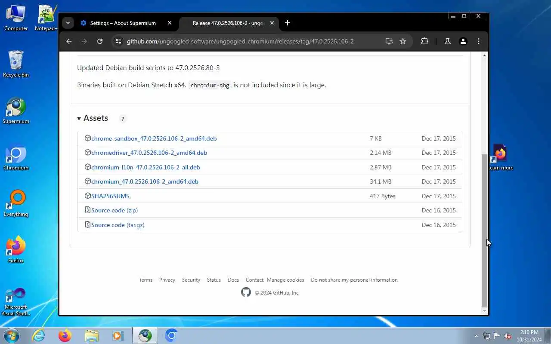Select the Firefox desktop shortcut
The width and height of the screenshot is (551, 344).
pos(16,250)
